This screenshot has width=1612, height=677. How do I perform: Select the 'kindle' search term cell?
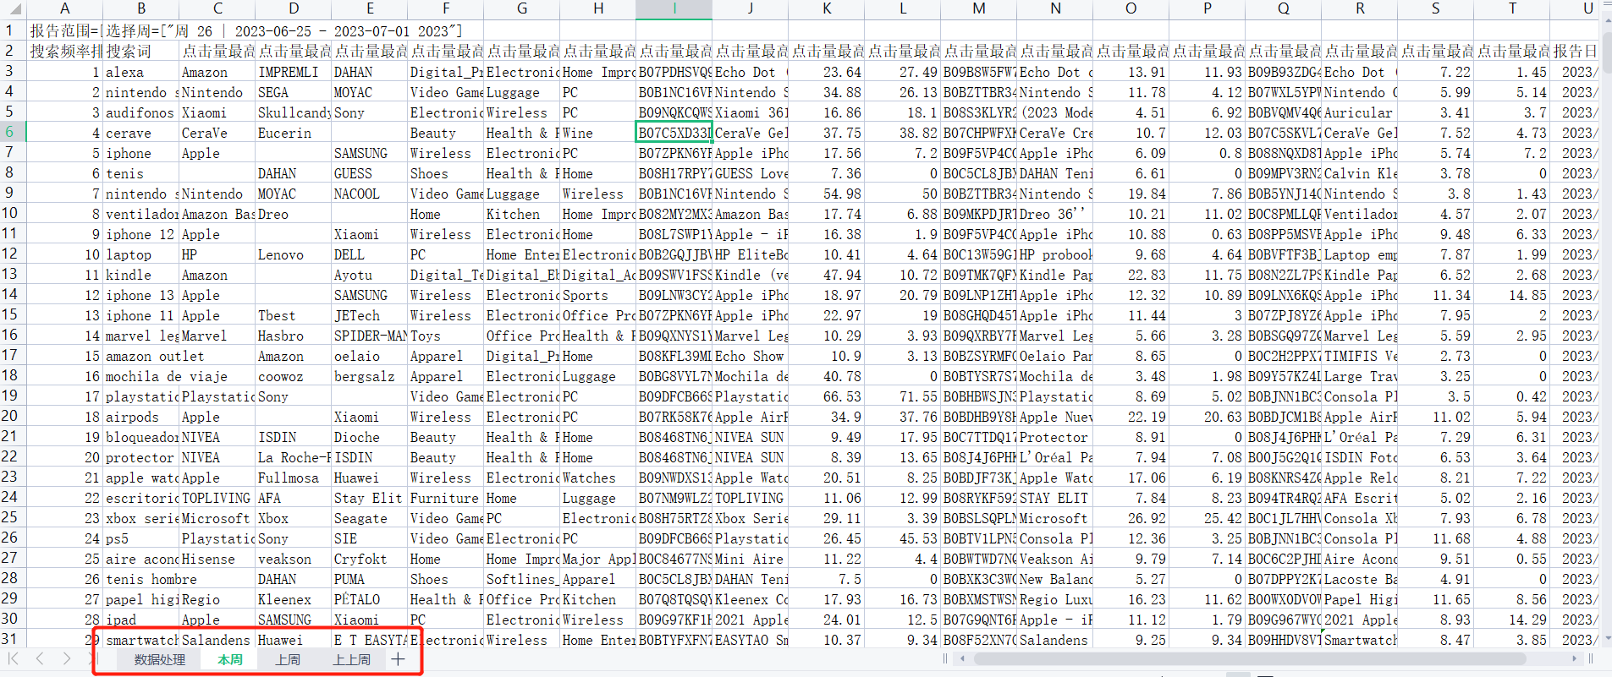pos(141,275)
